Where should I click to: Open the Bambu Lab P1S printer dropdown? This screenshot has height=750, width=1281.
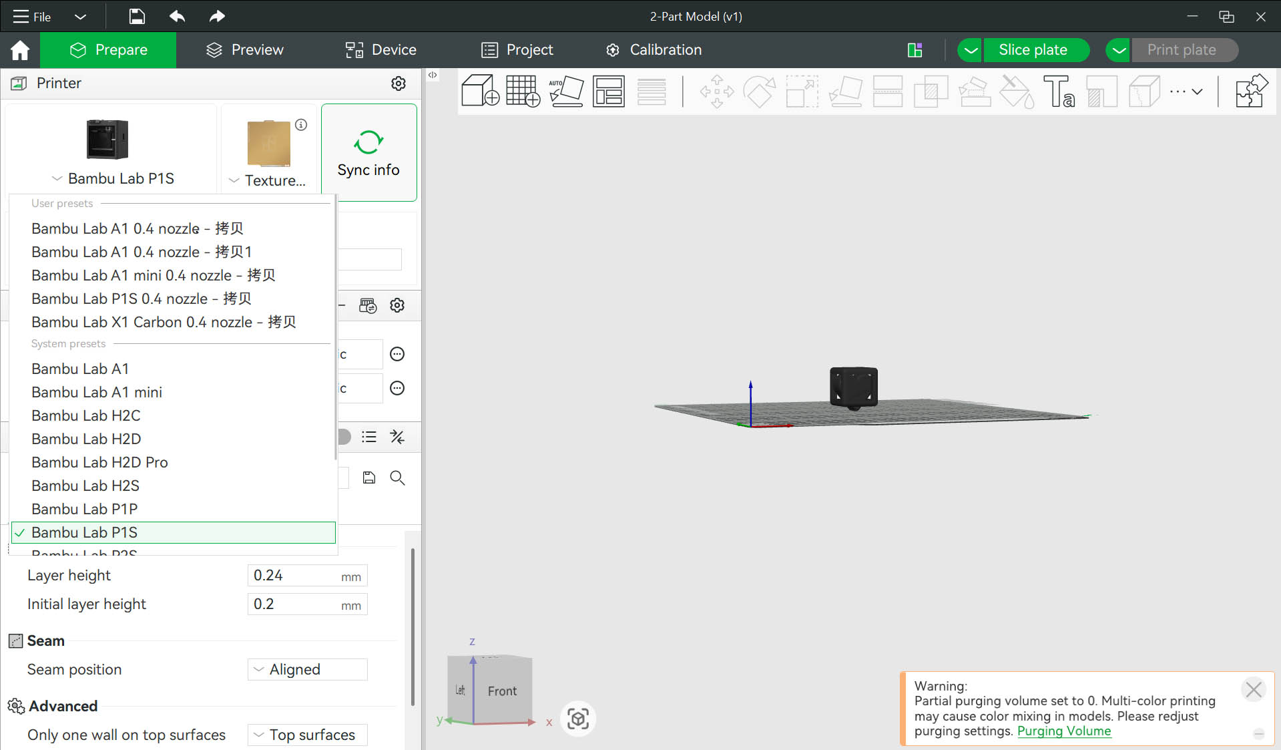(x=112, y=179)
